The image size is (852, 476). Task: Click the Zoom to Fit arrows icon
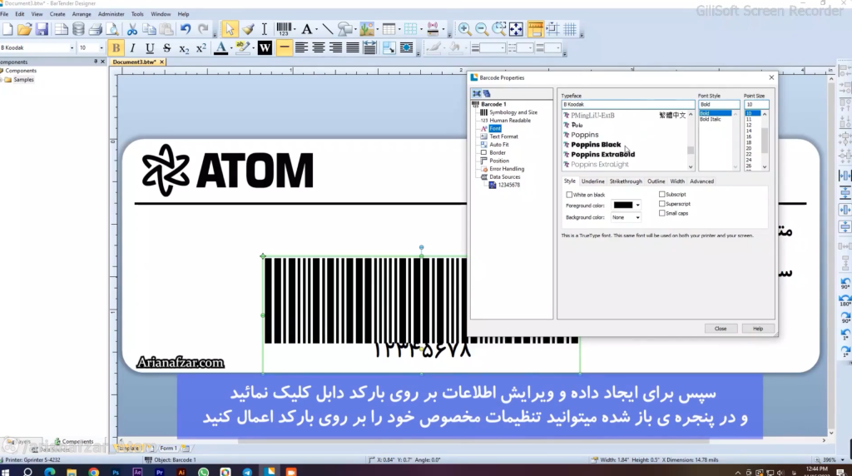(x=516, y=29)
